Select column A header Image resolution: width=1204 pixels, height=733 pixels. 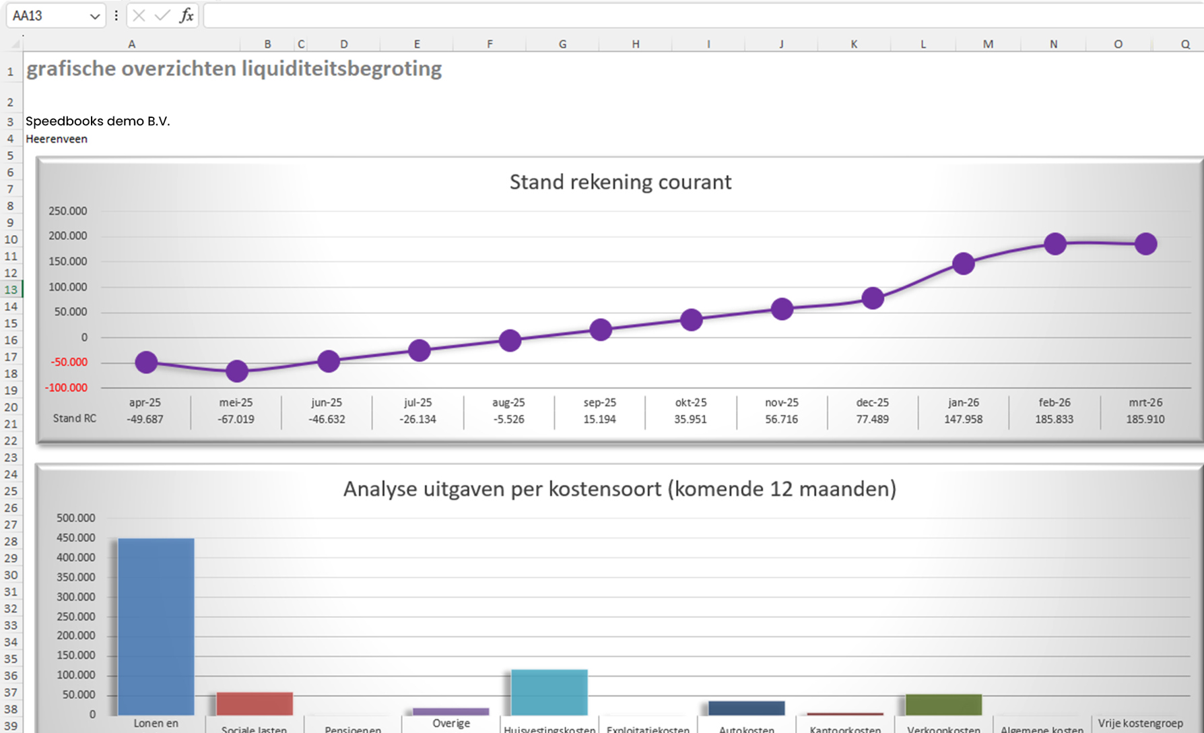(x=132, y=44)
